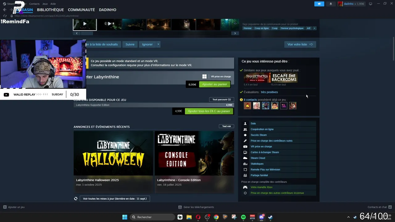395x222 pixels.
Task: Click the Horreur tag
Action: point(247,28)
